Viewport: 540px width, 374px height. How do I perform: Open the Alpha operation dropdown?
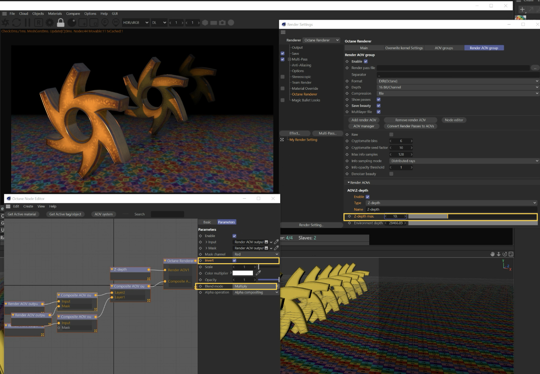[256, 292]
